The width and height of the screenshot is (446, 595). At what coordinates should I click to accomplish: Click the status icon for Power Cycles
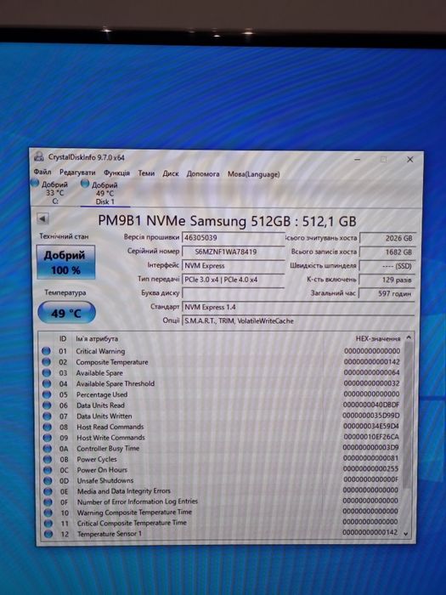[48, 459]
